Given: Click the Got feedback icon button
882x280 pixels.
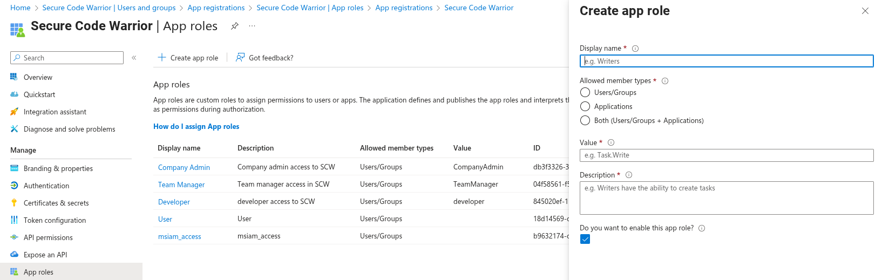Looking at the screenshot, I should click(240, 58).
